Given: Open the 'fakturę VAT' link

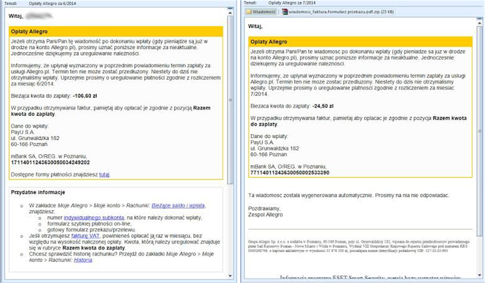Looking at the screenshot, I should (85, 236).
